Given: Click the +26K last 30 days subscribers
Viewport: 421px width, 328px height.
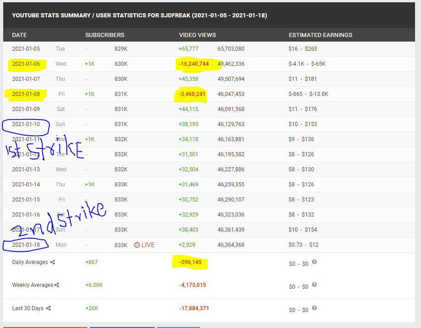Looking at the screenshot, I should (92, 308).
